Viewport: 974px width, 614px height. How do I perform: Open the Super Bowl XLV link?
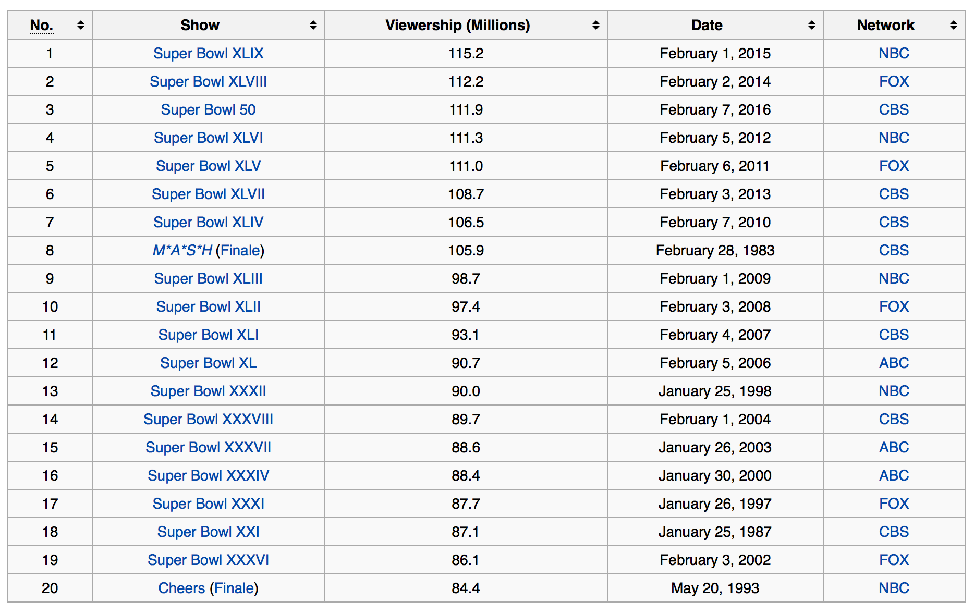pos(208,166)
